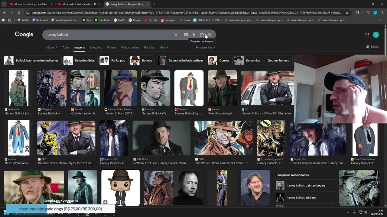This screenshot has height=217, width=387.
Task: Filter by Dc collectibles chip
Action: point(80,61)
